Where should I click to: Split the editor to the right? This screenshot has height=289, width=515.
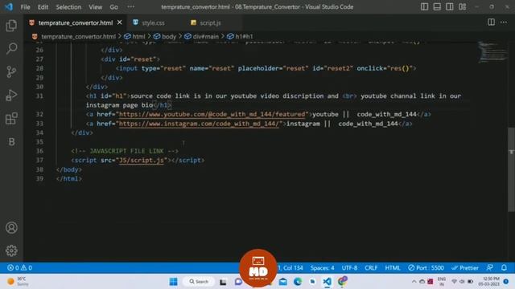tap(491, 22)
